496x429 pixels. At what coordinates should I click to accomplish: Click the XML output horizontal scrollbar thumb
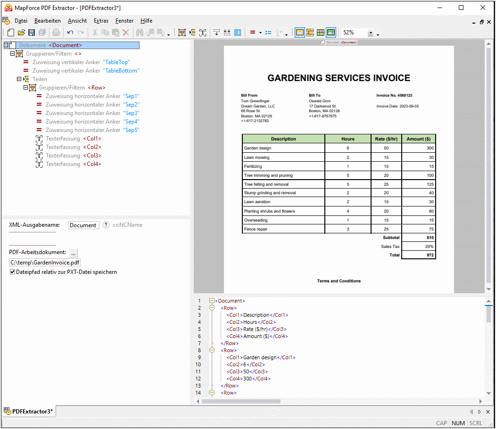click(x=241, y=402)
